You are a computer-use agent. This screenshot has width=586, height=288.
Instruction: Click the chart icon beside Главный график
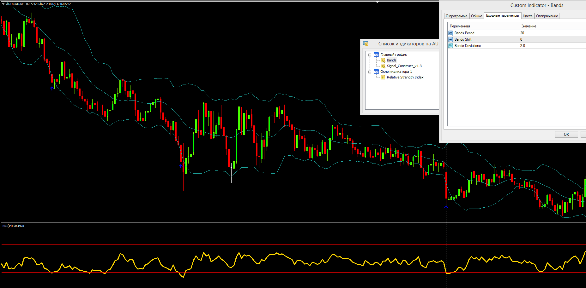pos(376,55)
